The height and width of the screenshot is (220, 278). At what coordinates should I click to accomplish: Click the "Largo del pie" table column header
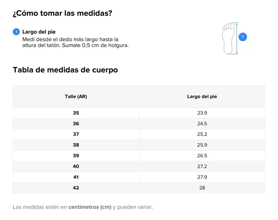click(202, 96)
